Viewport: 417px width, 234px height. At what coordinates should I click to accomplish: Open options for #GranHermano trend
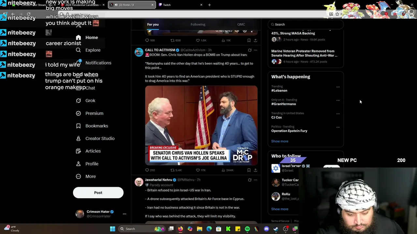click(x=338, y=100)
